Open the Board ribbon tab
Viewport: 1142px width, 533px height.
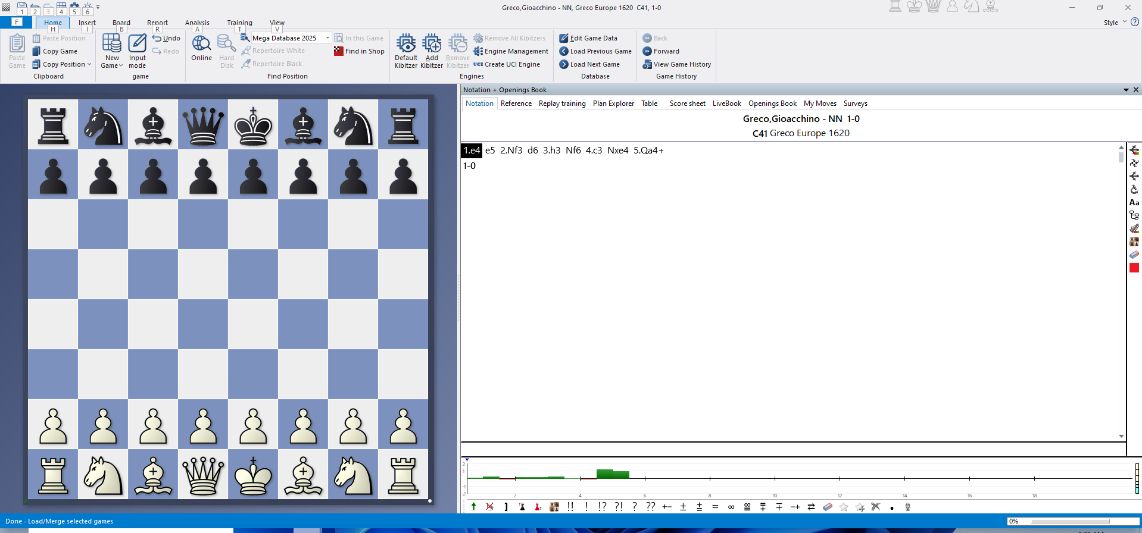[x=121, y=23]
